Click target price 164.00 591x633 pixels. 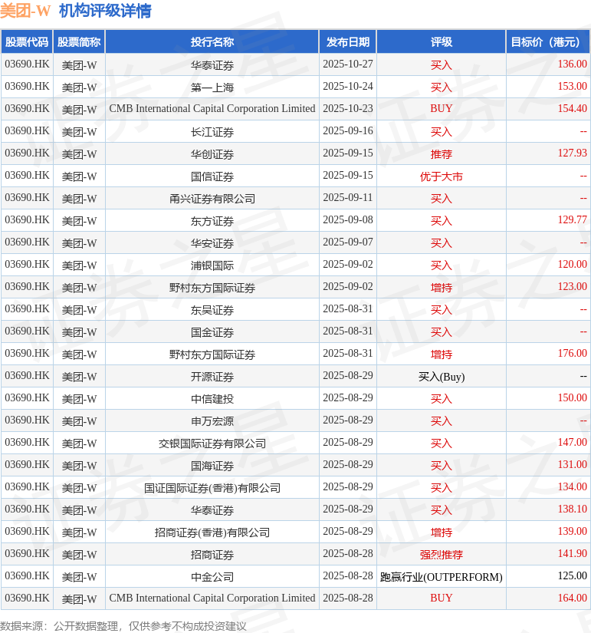pos(572,598)
